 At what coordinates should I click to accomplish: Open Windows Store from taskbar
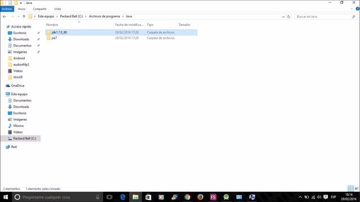tap(148, 197)
